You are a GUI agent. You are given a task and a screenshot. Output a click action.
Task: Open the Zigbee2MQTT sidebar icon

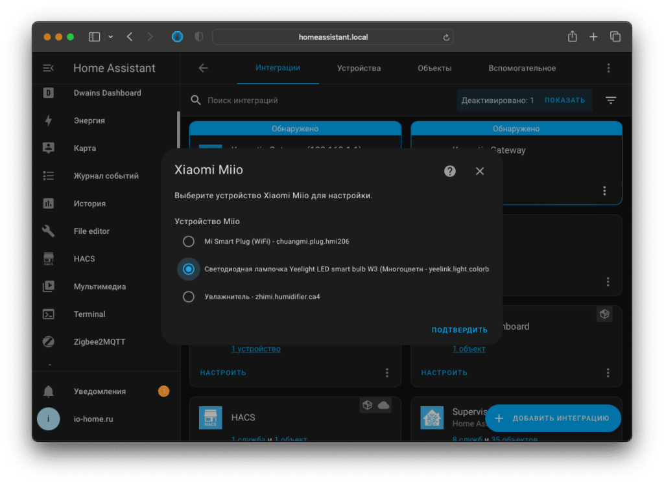(x=48, y=342)
